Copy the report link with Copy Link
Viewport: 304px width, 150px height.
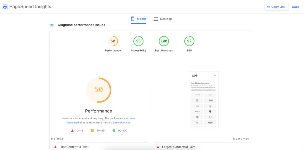point(276,7)
